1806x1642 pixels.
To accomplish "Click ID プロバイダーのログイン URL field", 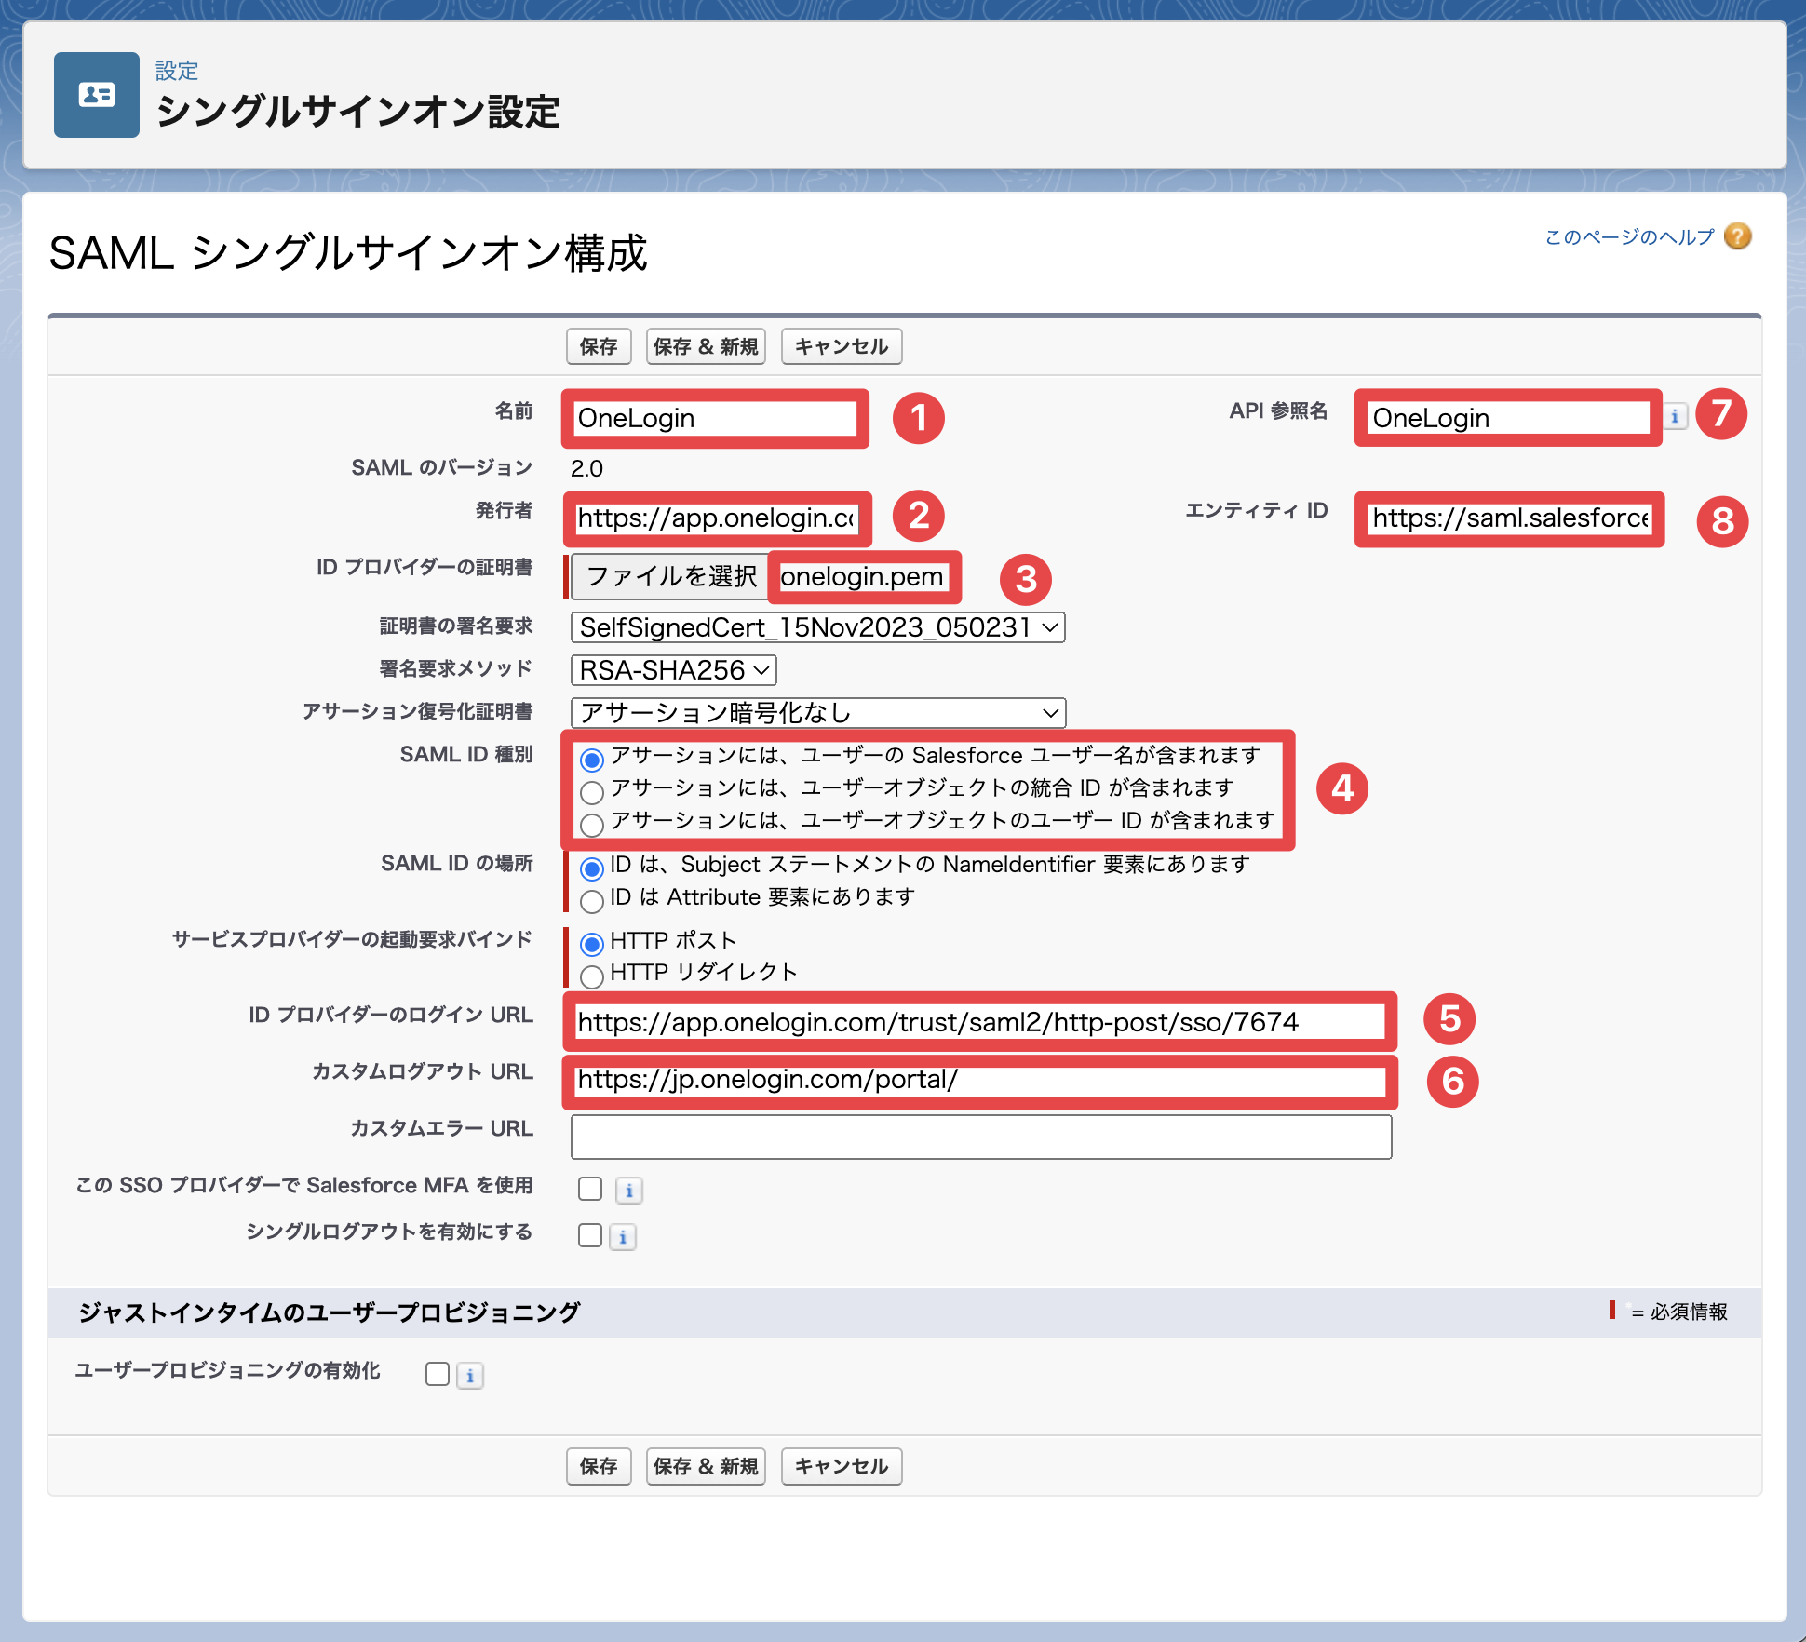I will [980, 1022].
